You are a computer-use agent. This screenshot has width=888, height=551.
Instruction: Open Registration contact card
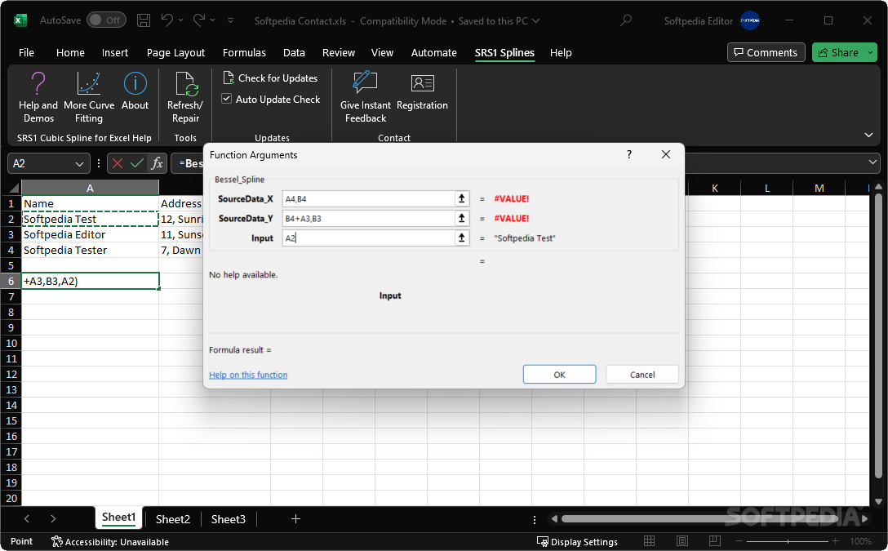pyautogui.click(x=422, y=91)
